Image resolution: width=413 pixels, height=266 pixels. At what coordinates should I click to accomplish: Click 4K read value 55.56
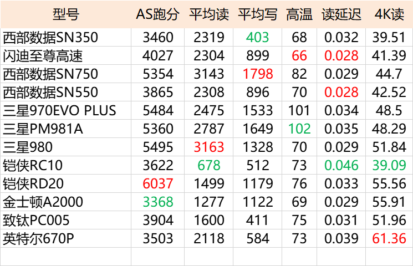point(389,183)
